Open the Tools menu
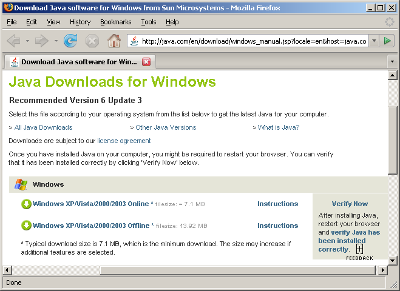 pyautogui.click(x=149, y=22)
